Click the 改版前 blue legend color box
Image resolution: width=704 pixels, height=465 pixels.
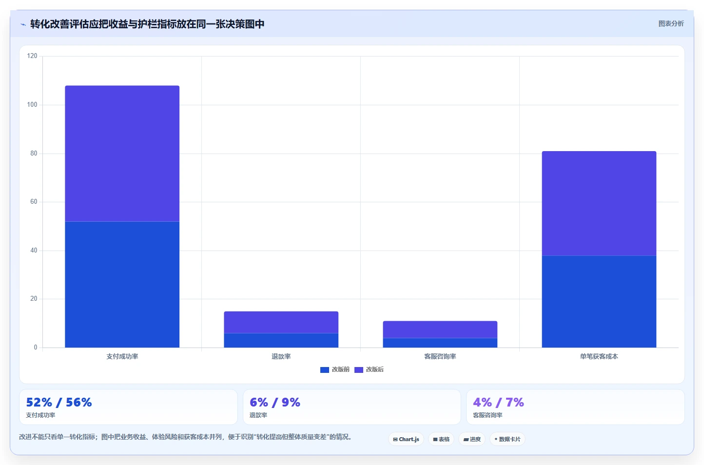325,370
